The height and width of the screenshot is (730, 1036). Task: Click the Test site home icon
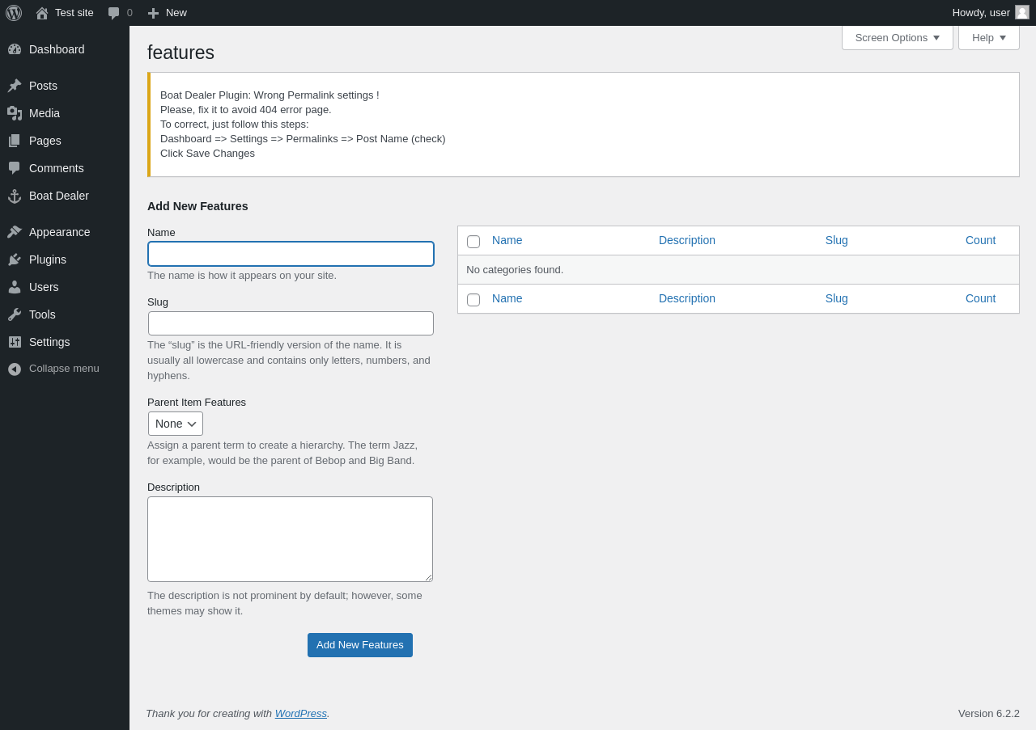click(42, 13)
